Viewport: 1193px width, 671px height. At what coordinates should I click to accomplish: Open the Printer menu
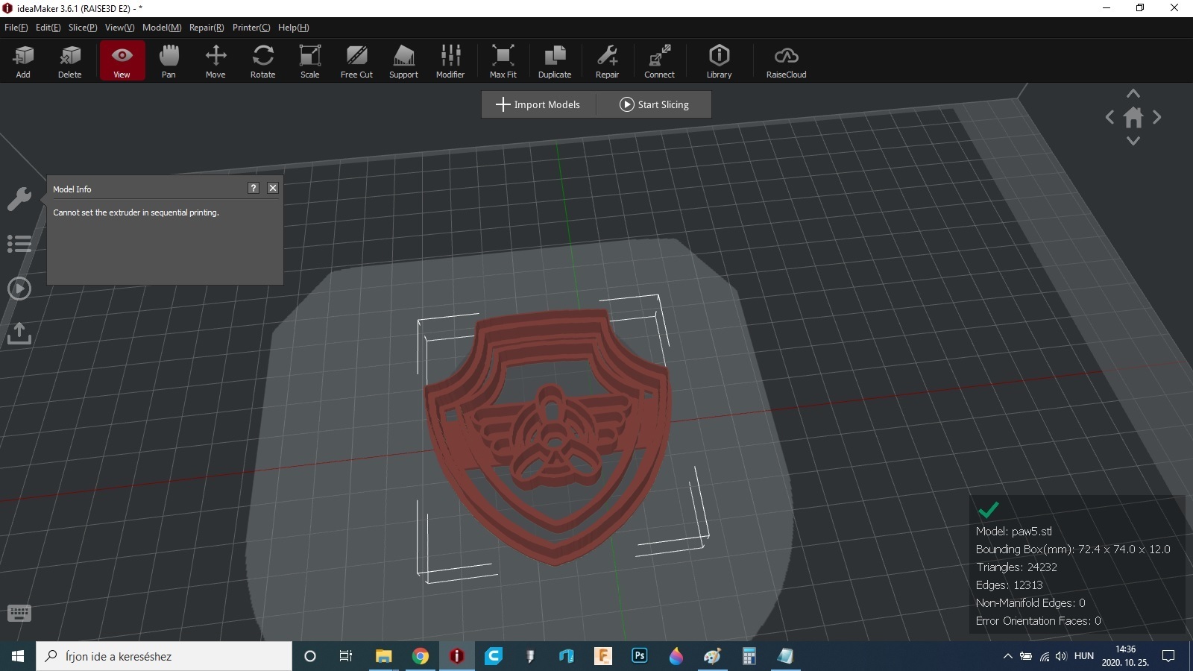click(251, 28)
